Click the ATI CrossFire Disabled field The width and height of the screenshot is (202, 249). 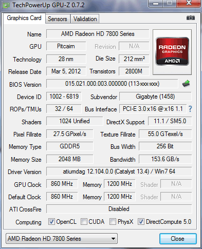pyautogui.click(x=119, y=209)
